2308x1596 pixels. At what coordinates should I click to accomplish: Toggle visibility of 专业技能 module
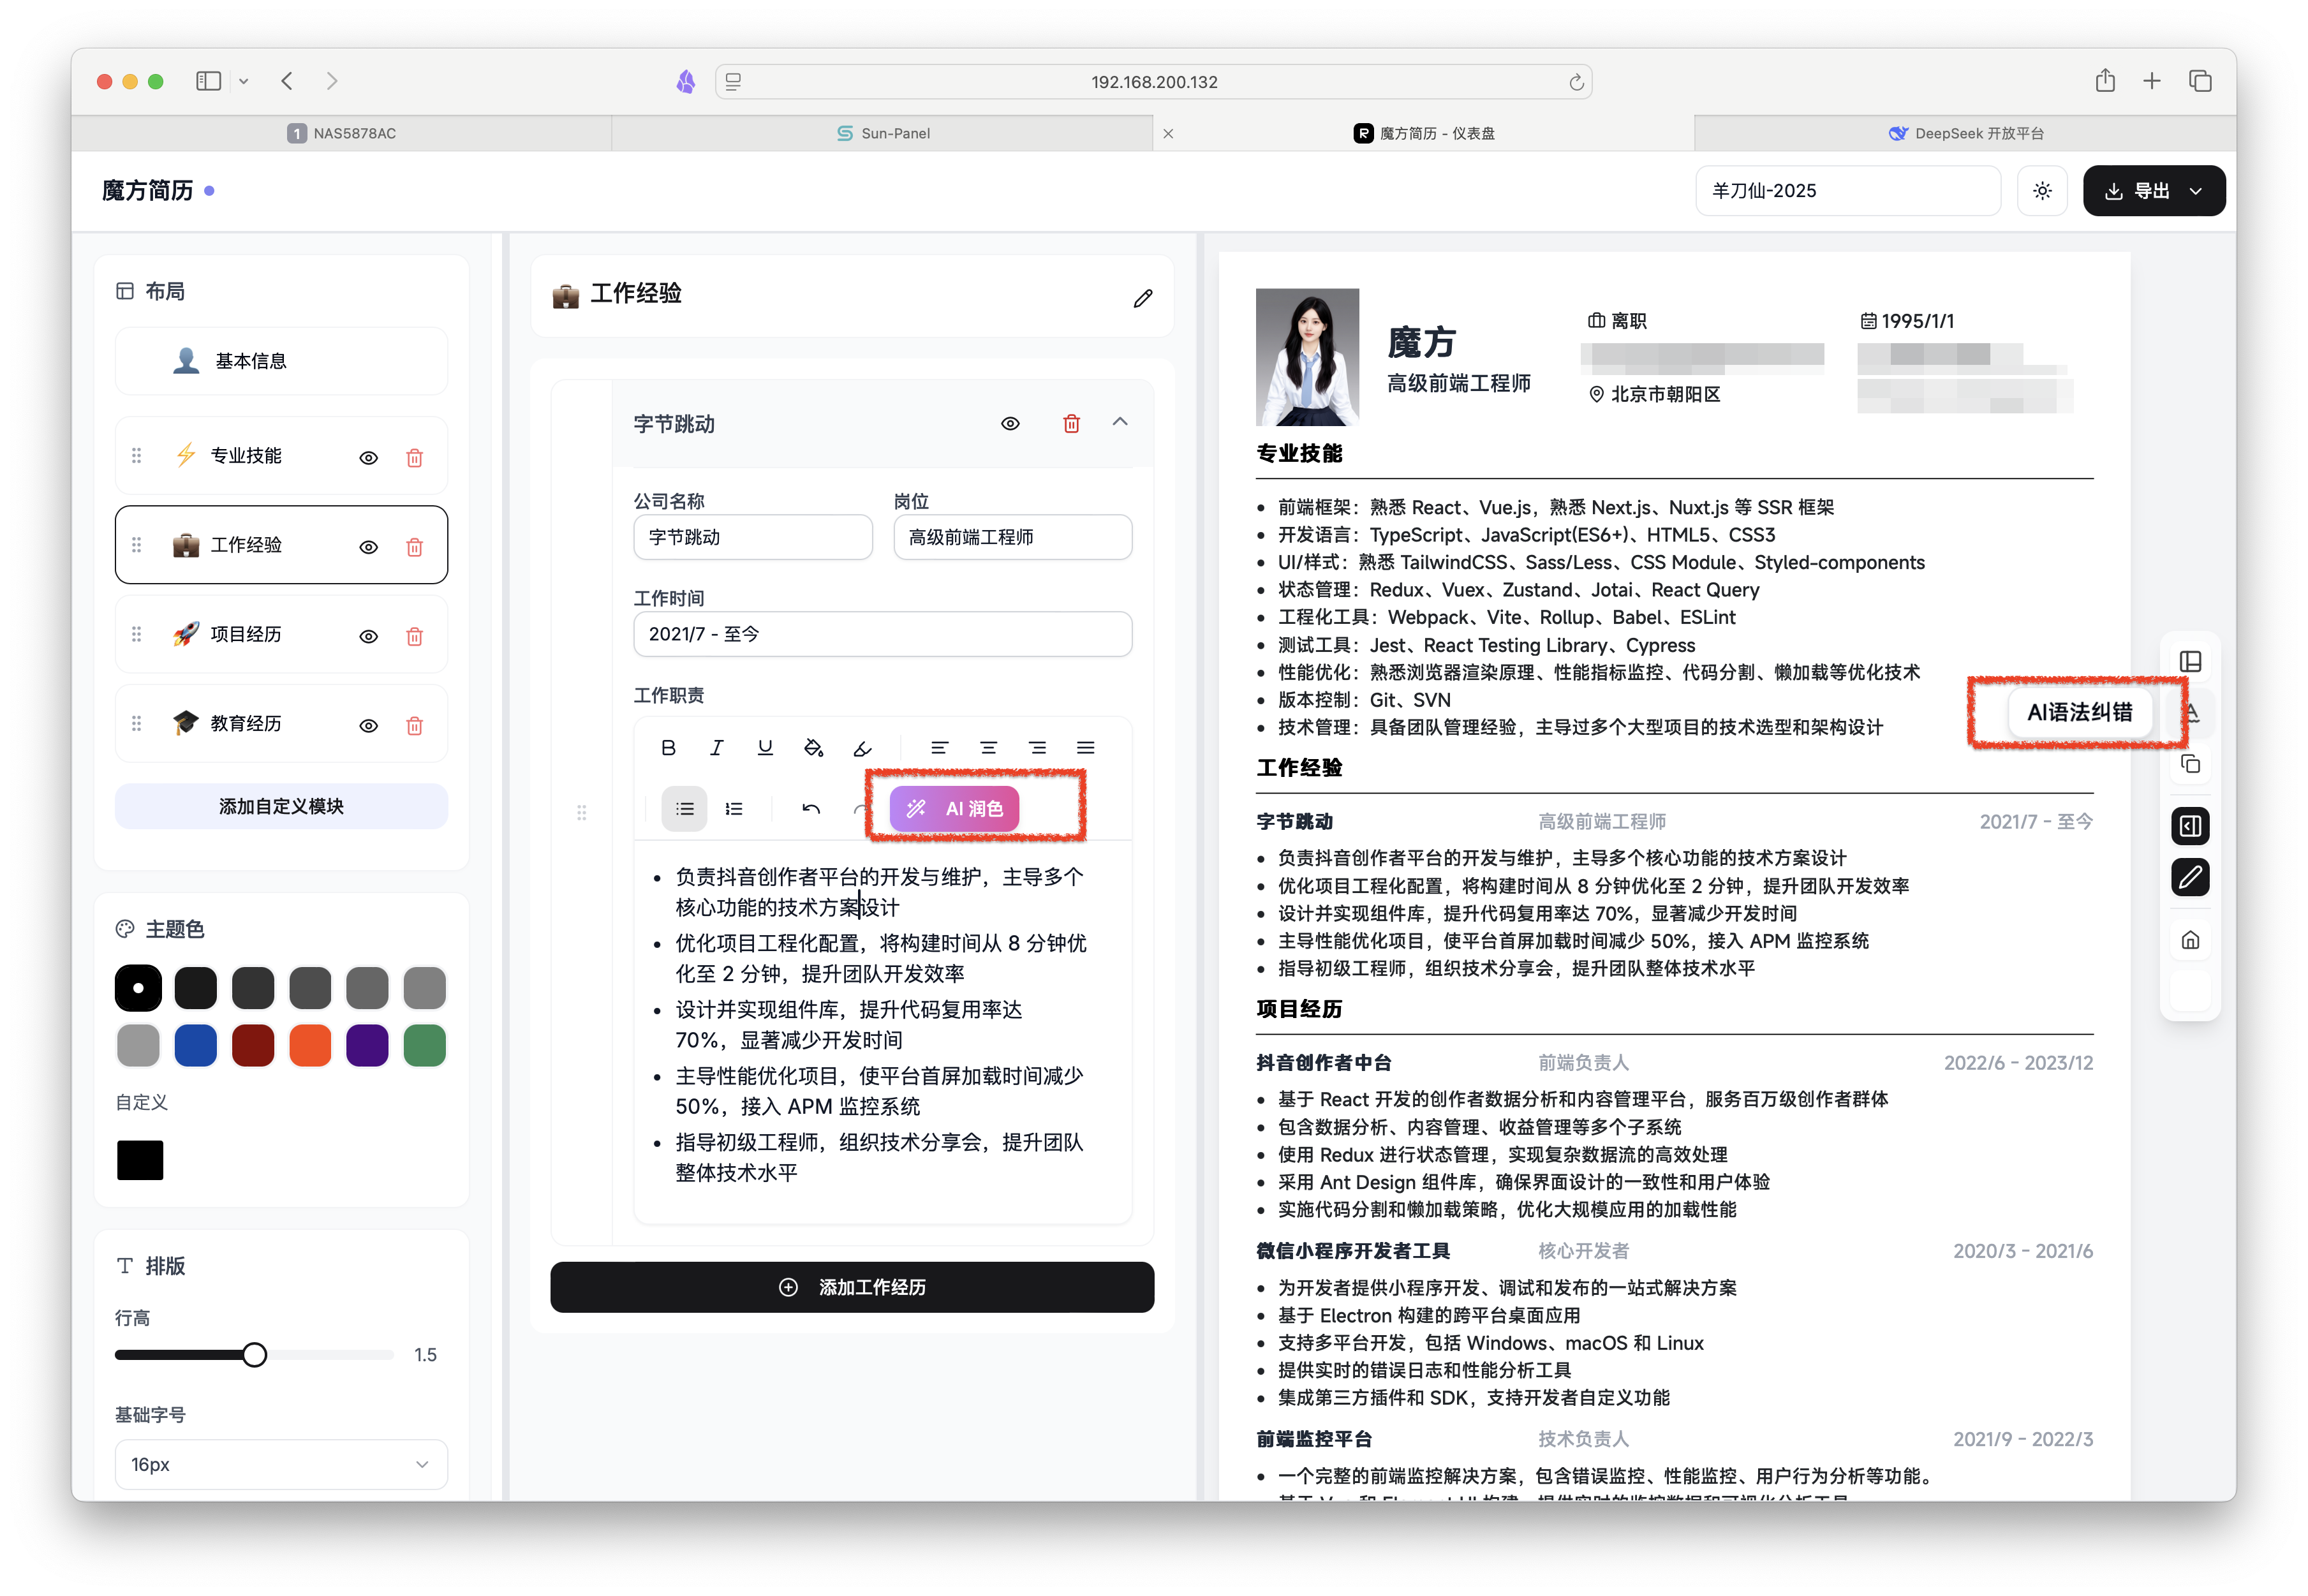click(368, 458)
